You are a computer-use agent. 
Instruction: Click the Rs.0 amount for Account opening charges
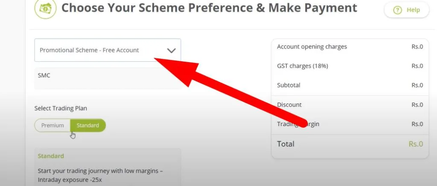417,47
